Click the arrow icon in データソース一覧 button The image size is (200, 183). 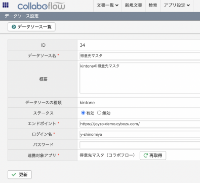pos(14,27)
